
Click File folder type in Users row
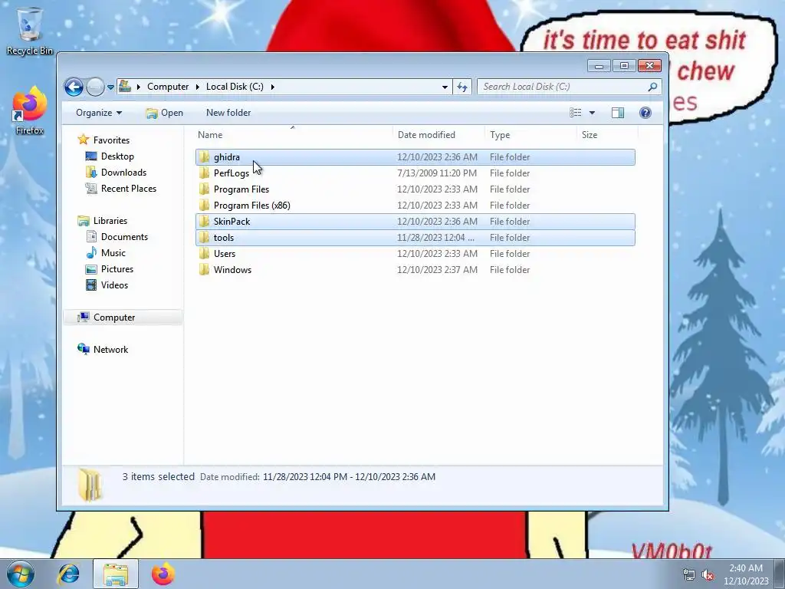coord(510,253)
